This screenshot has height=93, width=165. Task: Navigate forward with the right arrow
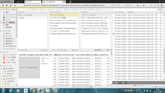pos(21,2)
